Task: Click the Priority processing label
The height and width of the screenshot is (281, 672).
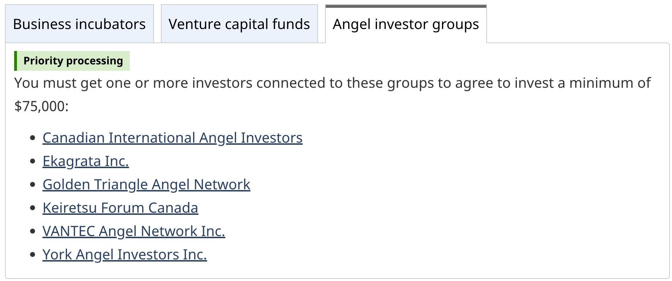Action: [73, 61]
